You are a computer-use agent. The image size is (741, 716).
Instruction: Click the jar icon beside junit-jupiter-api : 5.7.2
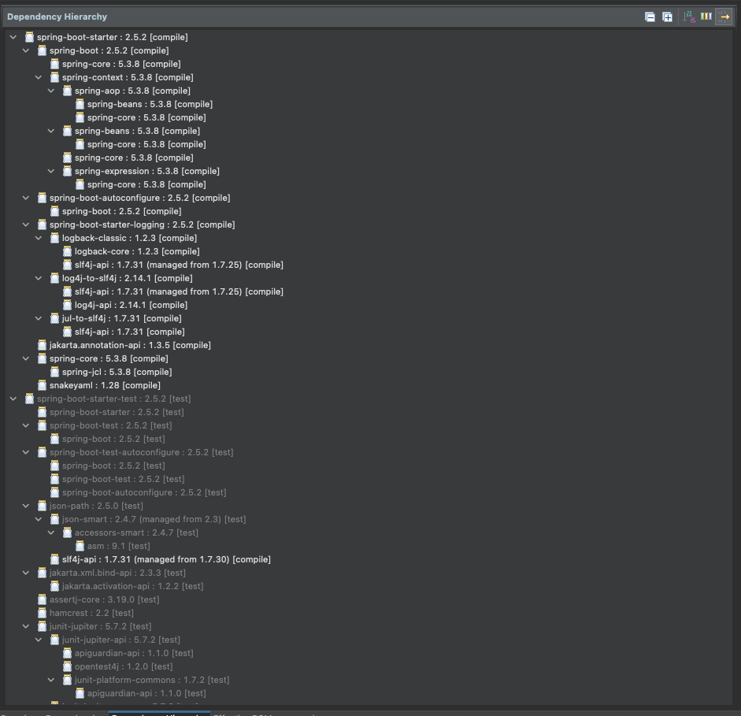pyautogui.click(x=55, y=640)
